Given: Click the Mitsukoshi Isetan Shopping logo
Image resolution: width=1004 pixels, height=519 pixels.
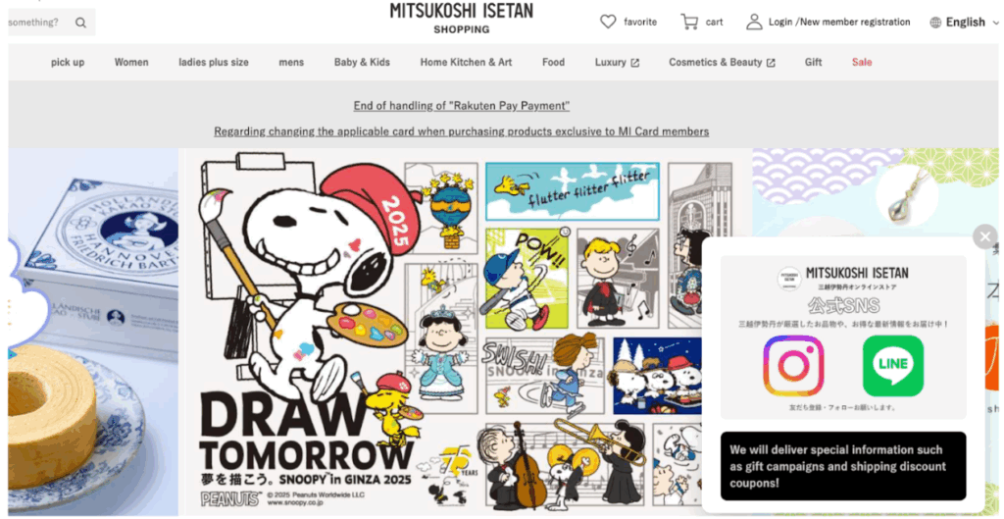Looking at the screenshot, I should pyautogui.click(x=461, y=18).
